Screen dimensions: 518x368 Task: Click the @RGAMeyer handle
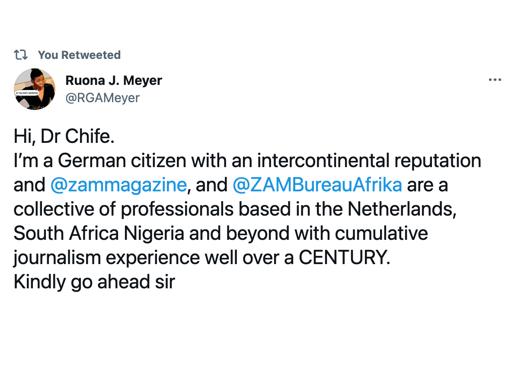[102, 97]
